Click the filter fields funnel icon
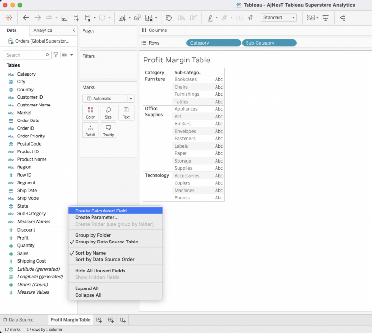 (56, 55)
